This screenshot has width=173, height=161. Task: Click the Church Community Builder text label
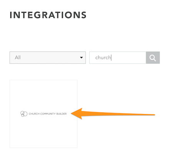point(48,114)
